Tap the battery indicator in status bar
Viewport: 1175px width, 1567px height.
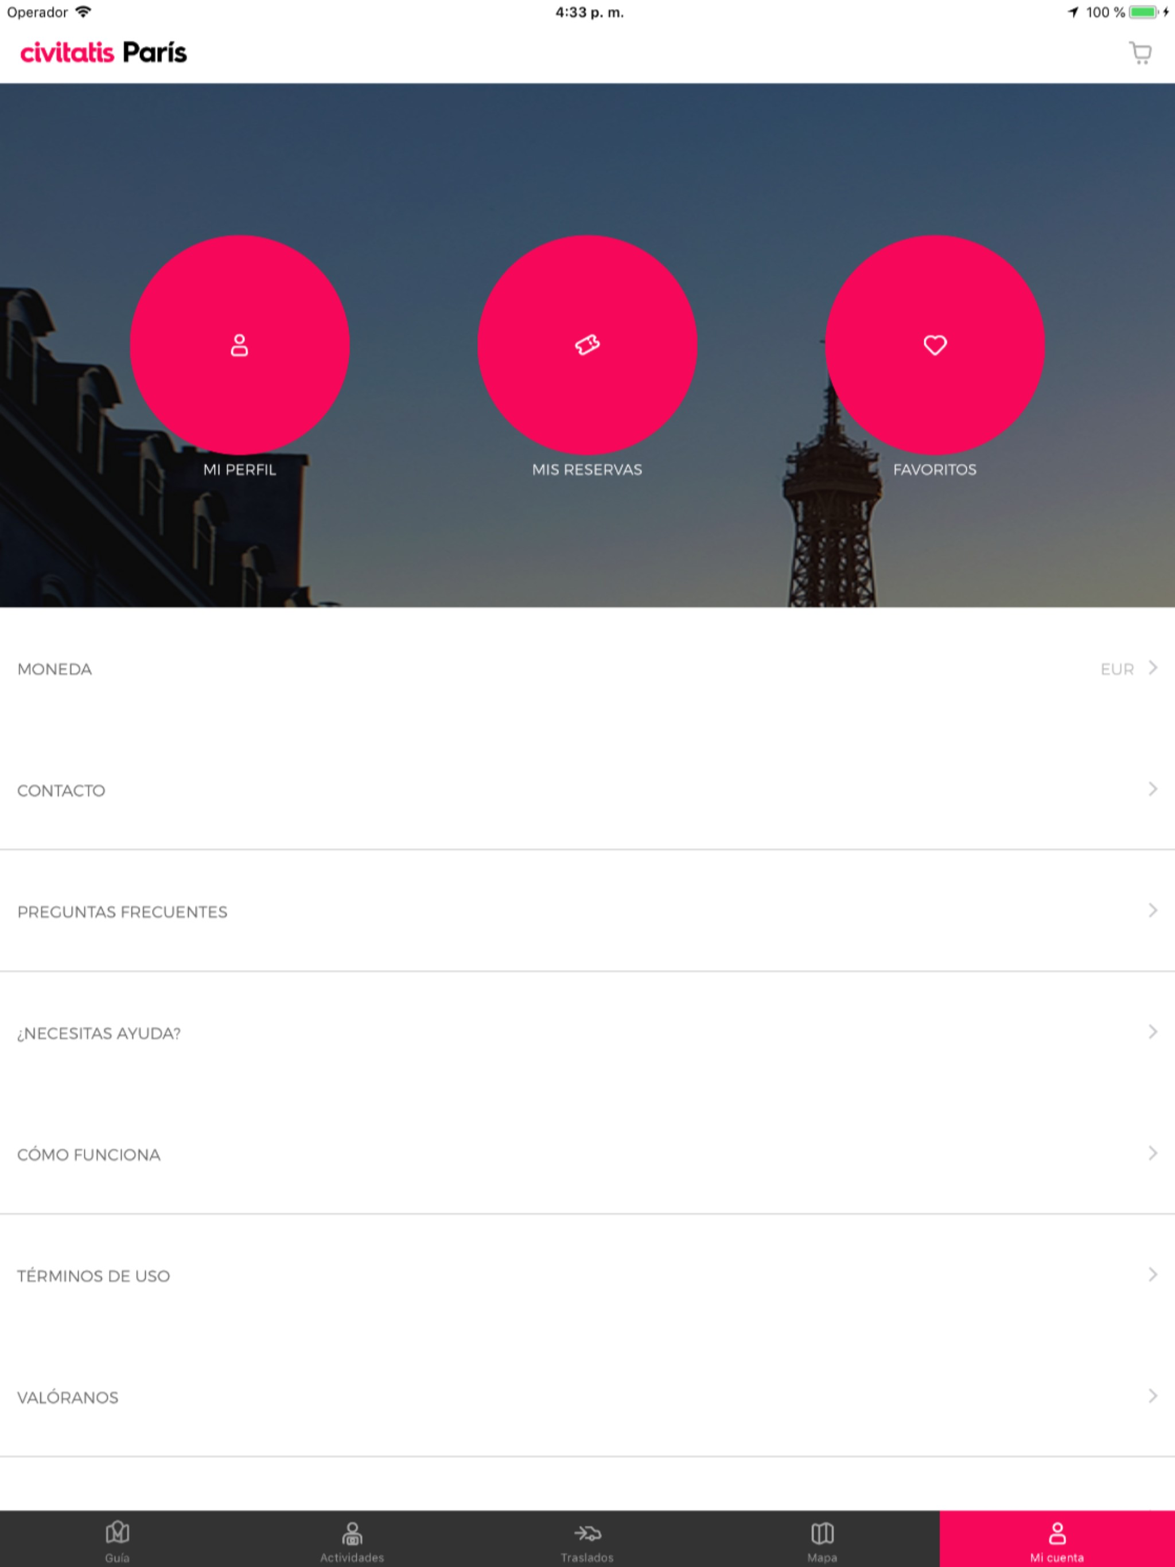point(1143,12)
